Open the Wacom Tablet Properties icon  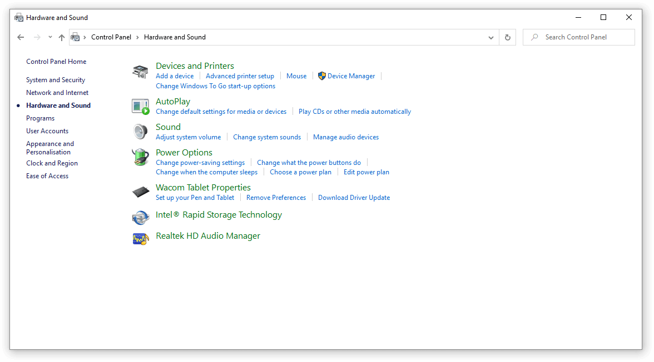pos(140,192)
